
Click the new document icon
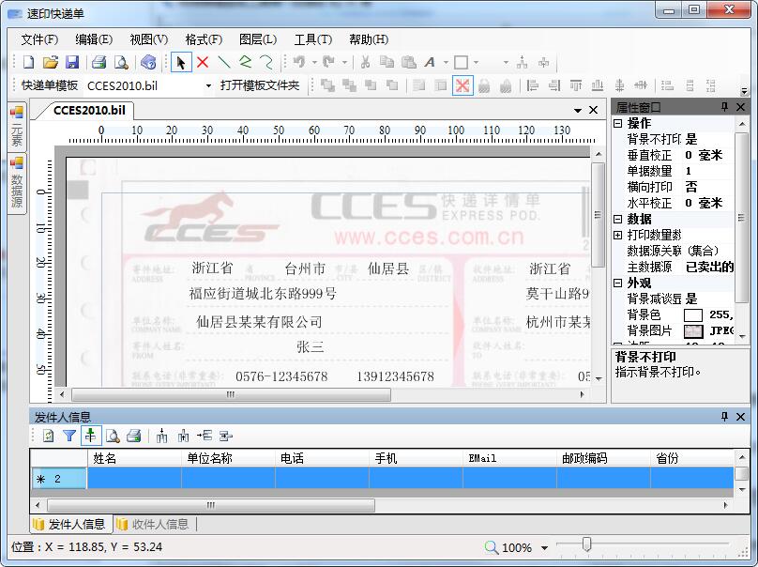pyautogui.click(x=28, y=62)
